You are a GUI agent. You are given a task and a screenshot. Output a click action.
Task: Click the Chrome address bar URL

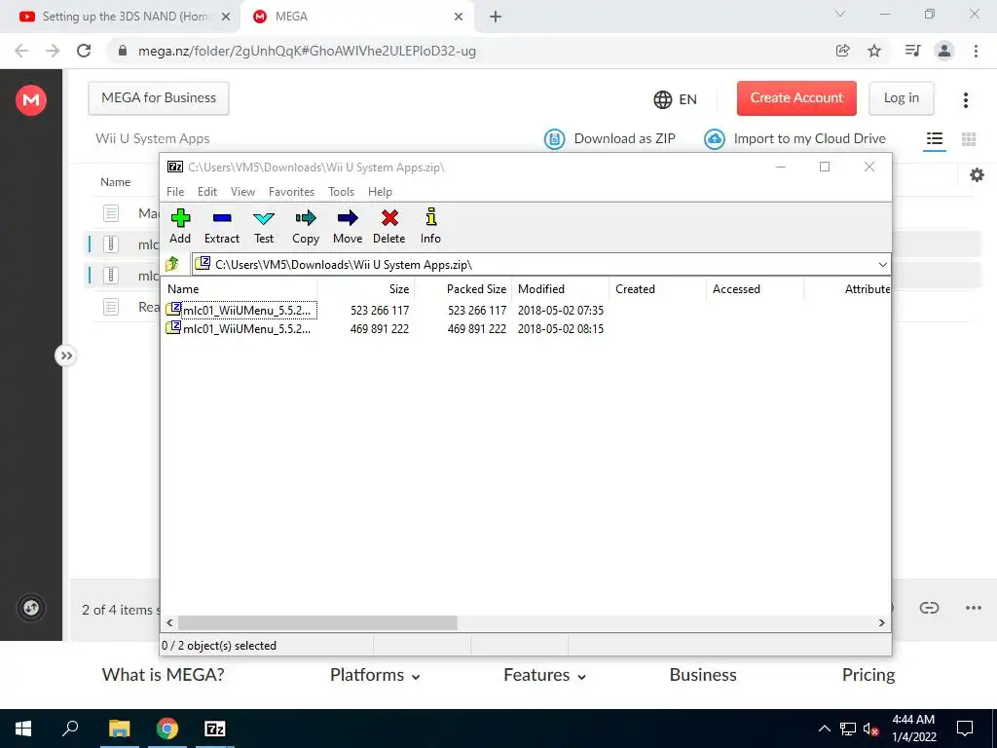(307, 51)
